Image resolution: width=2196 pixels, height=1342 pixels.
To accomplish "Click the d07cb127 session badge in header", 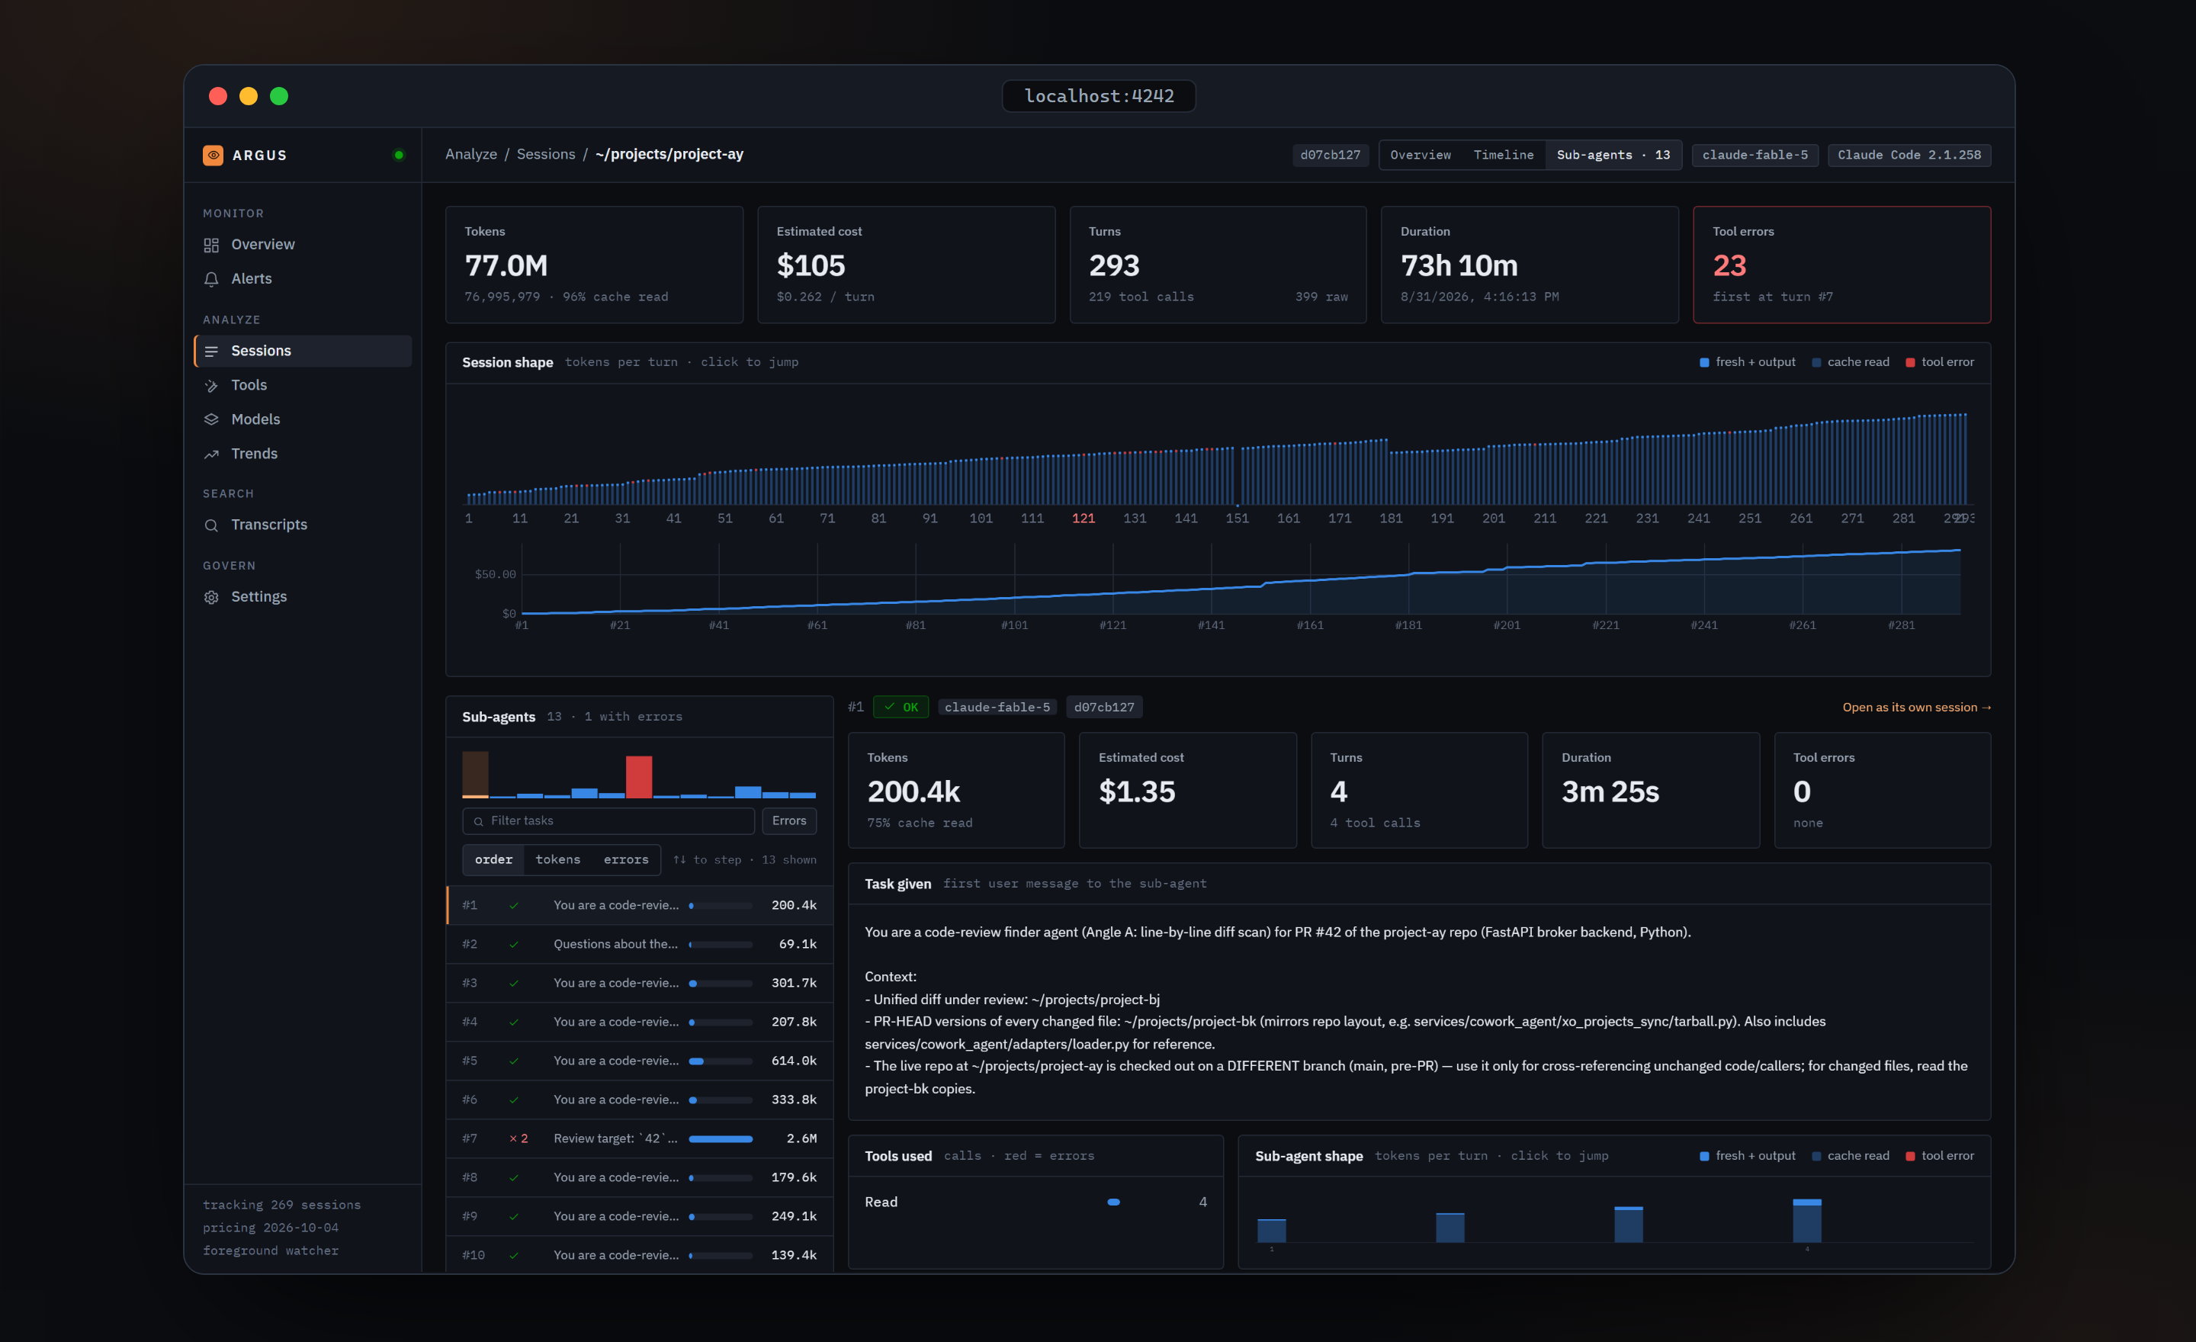I will 1330,155.
